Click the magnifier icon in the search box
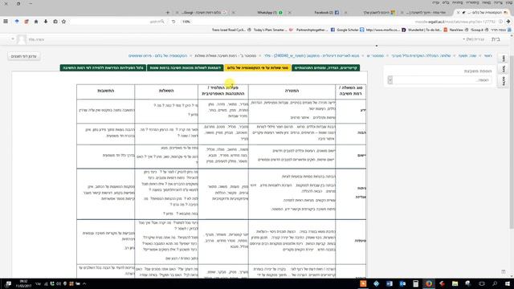 pos(162,22)
